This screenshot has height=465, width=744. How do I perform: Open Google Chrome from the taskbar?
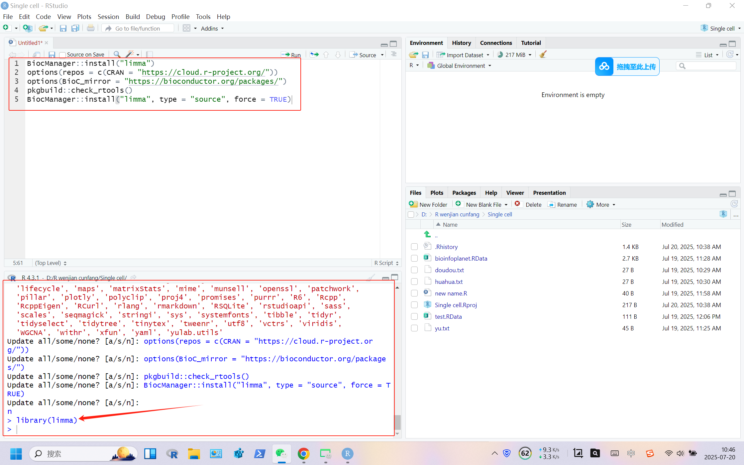pos(303,454)
